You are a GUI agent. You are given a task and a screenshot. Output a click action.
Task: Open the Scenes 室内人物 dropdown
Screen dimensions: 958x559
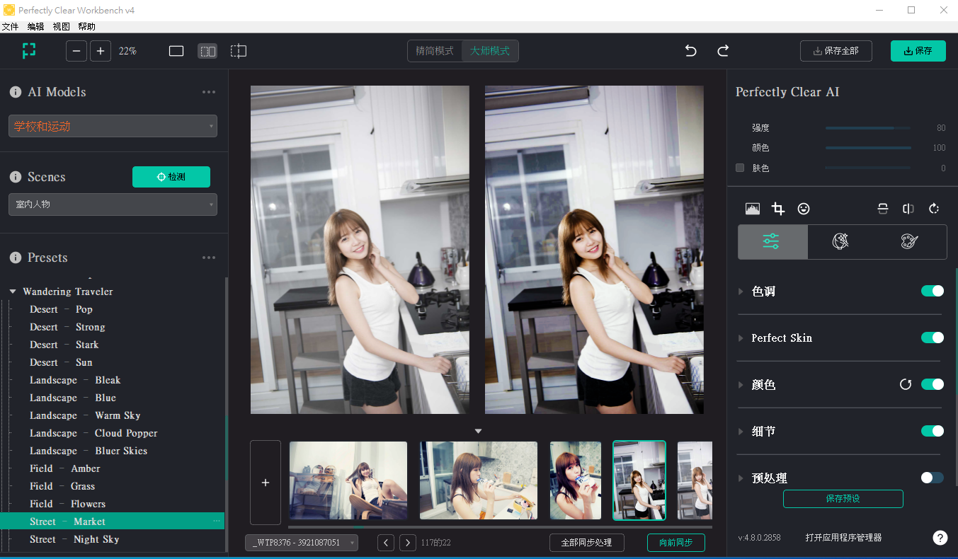[x=113, y=204]
